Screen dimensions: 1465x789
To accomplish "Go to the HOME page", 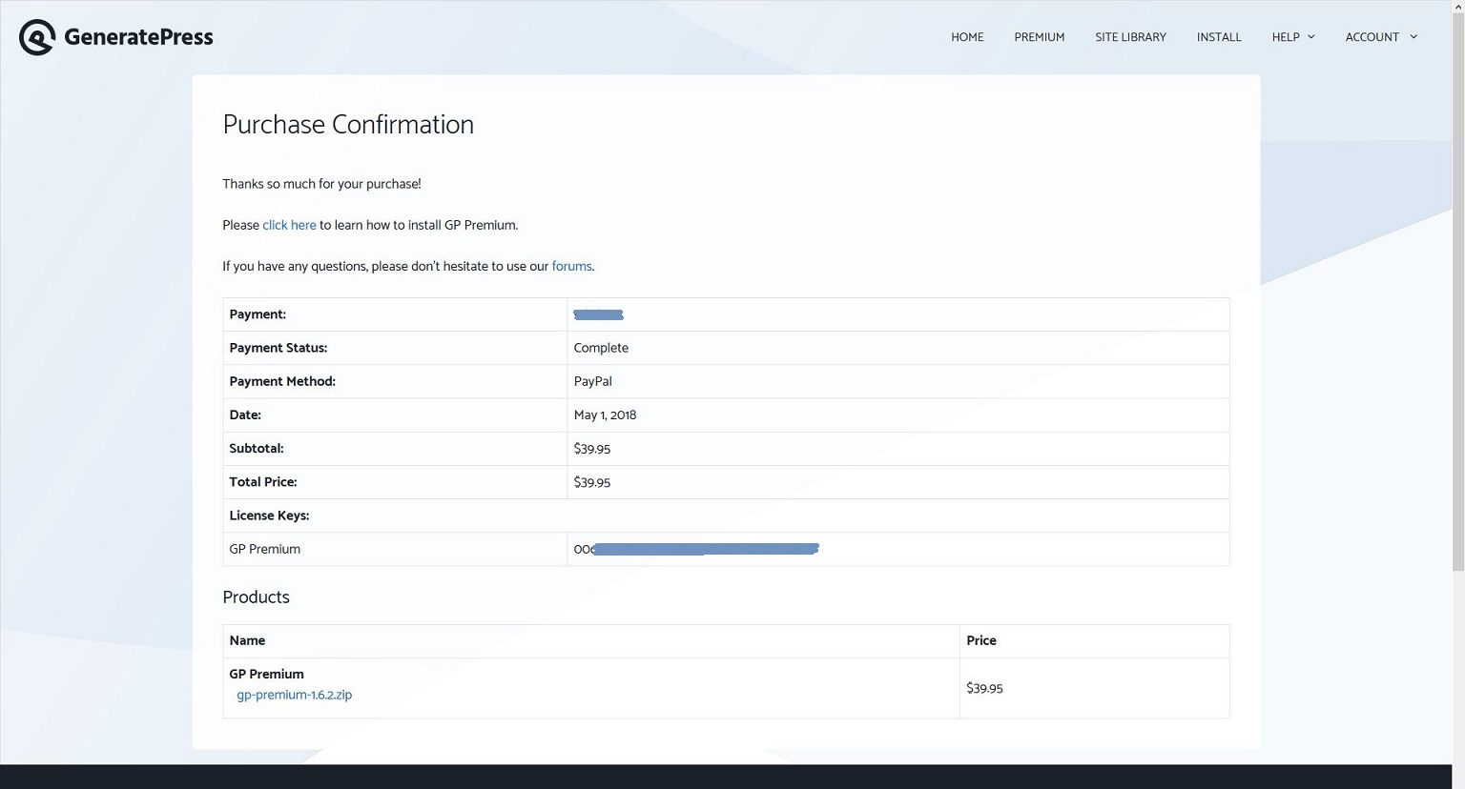I will pos(966,37).
